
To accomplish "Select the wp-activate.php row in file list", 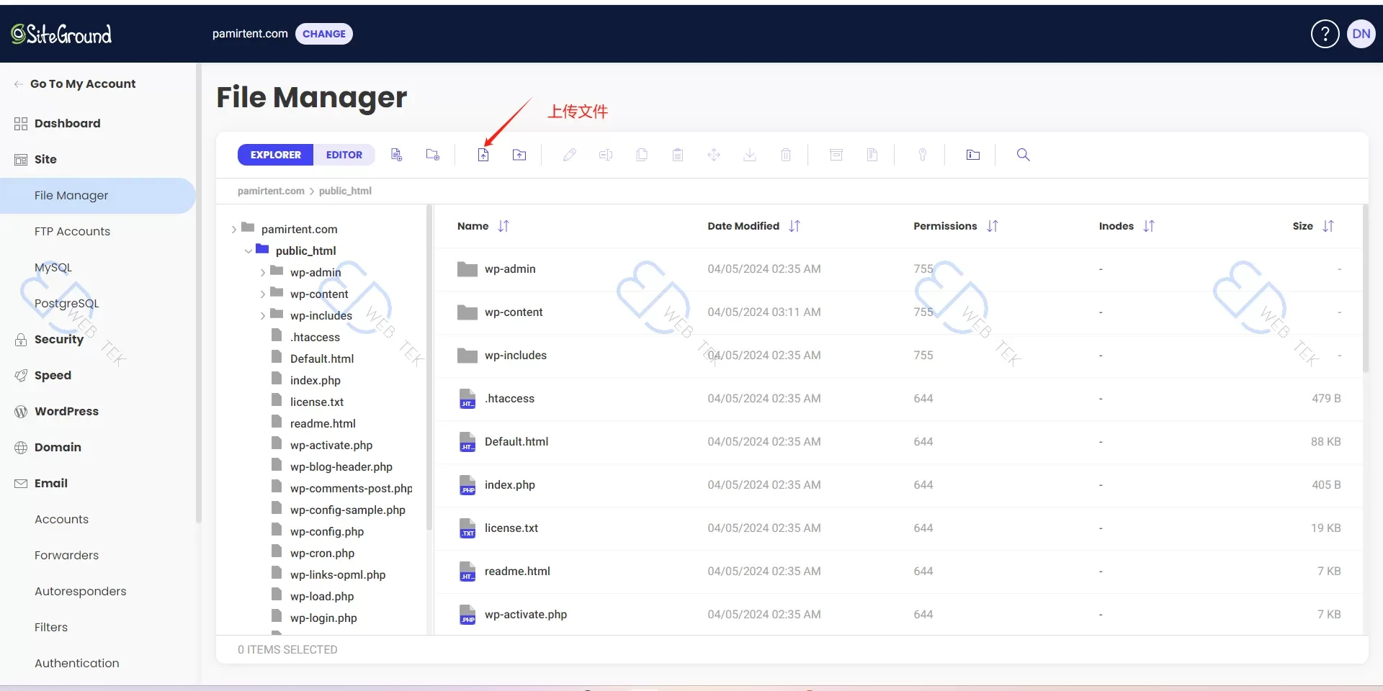I will (898, 614).
